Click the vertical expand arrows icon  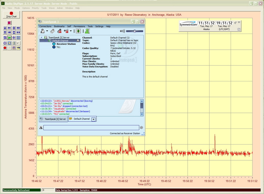[x=14, y=28]
